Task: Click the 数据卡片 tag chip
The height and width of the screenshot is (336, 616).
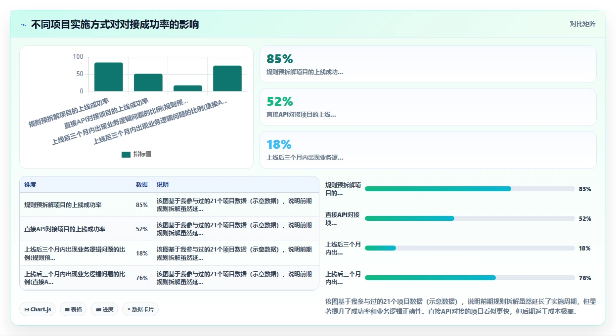Action: pos(140,309)
